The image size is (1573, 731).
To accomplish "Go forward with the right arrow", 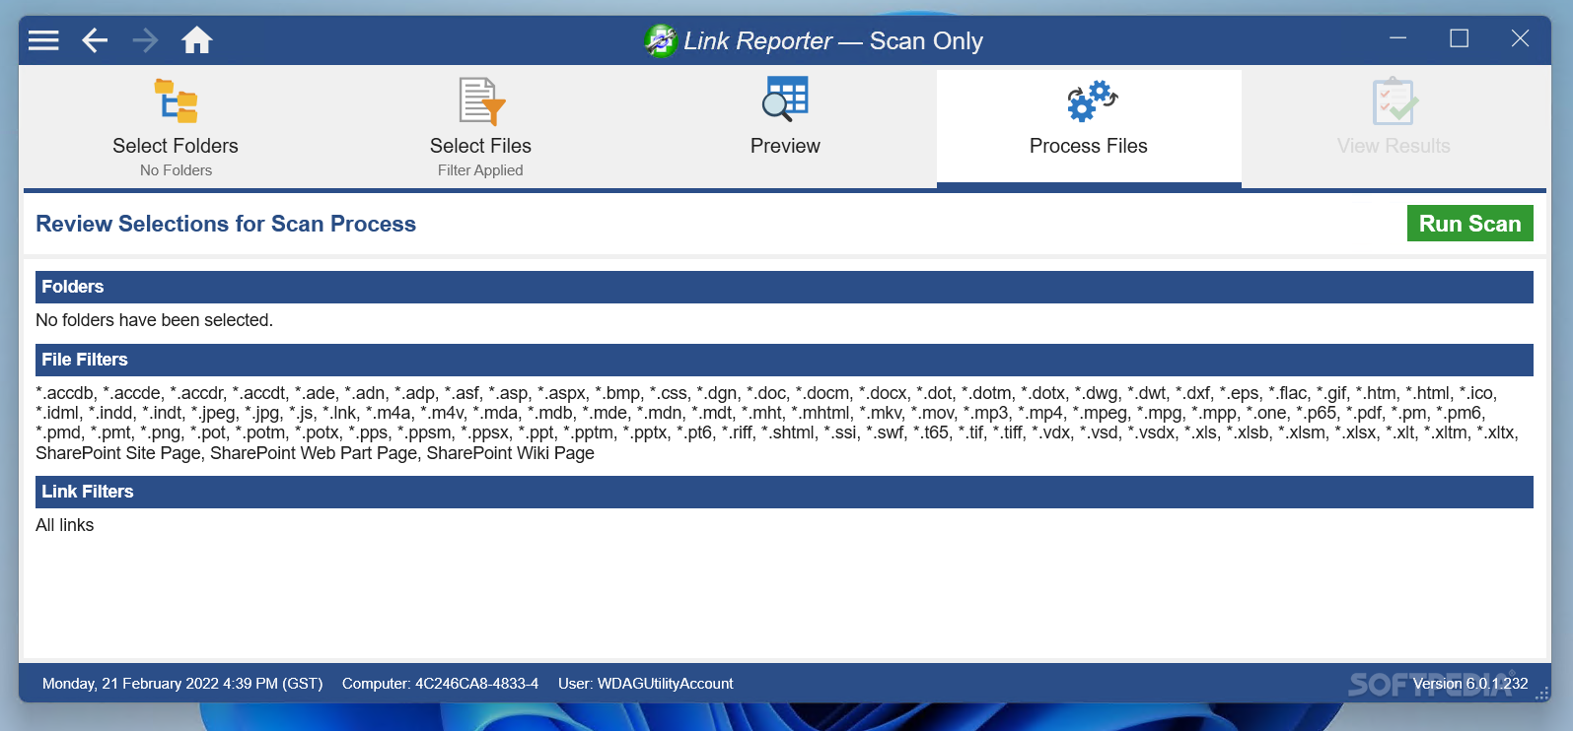I will click(x=145, y=40).
